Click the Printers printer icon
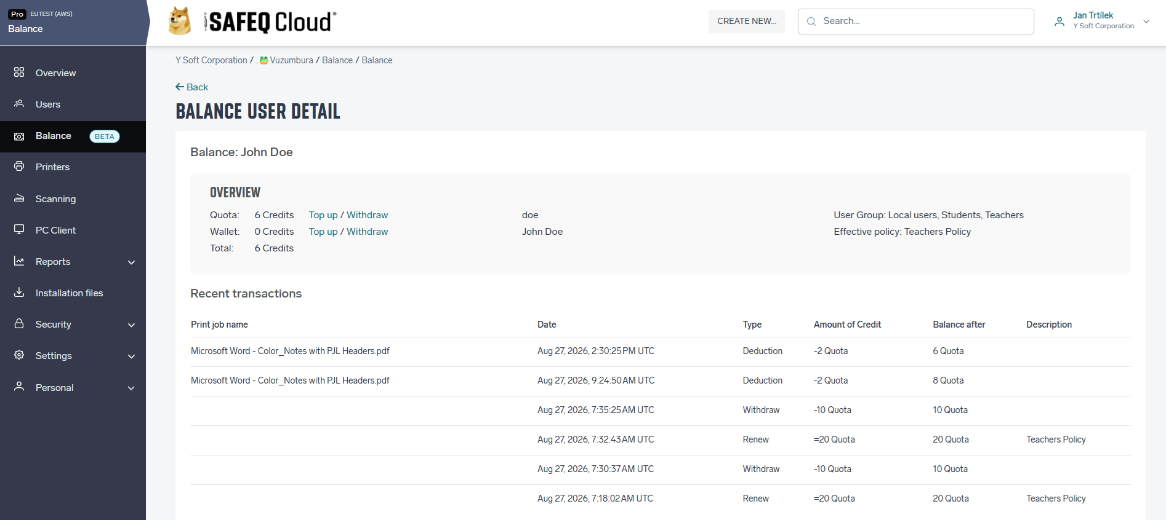 click(x=19, y=166)
